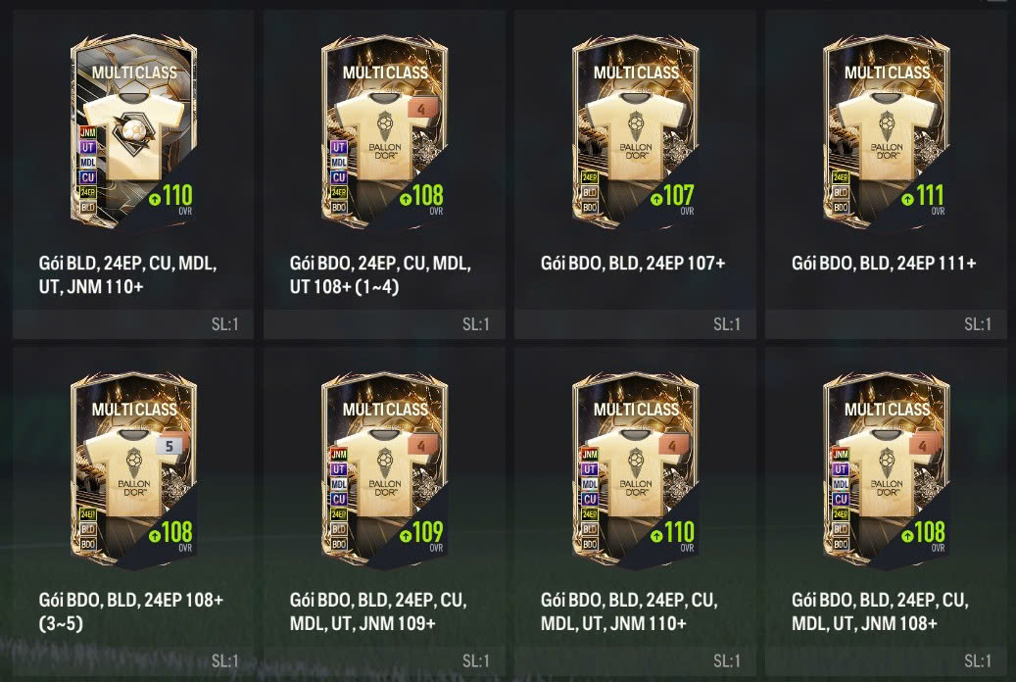Open Gói BDO, BLD, 24EP, CU, MDL, UT, JNM 108+ title
Screen dimensions: 1016x682
(880, 611)
